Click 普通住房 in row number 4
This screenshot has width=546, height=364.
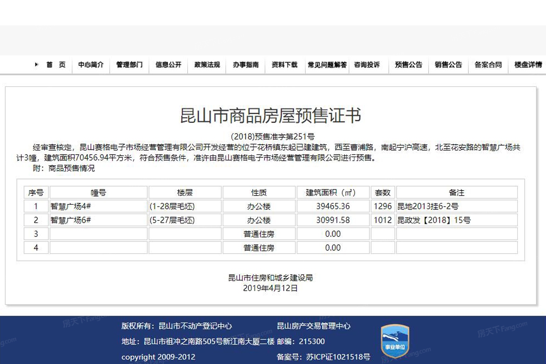coord(259,248)
